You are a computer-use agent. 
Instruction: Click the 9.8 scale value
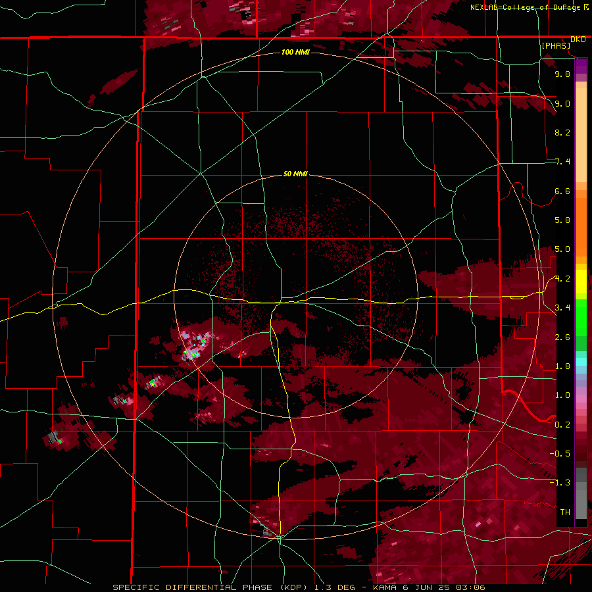(x=562, y=74)
